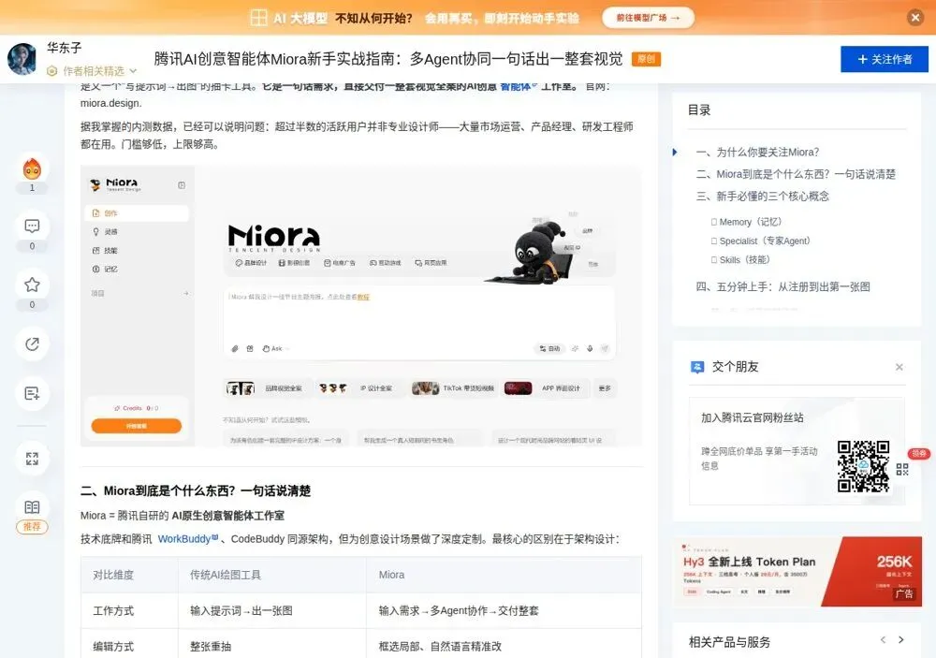
Task: Expand the 作者相关精选 dropdown
Action: pyautogui.click(x=93, y=71)
